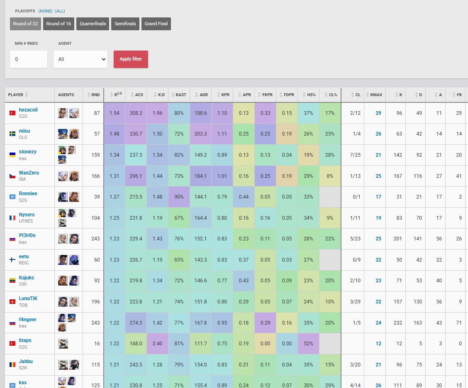Sort table by ACS column
The image size is (468, 388).
[x=136, y=95]
